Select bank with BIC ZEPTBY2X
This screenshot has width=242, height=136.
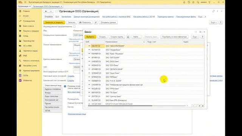coord(144,96)
